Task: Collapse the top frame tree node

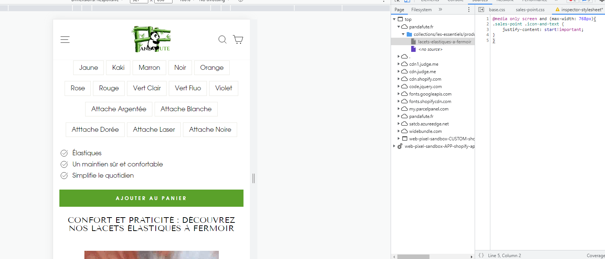Action: [394, 19]
